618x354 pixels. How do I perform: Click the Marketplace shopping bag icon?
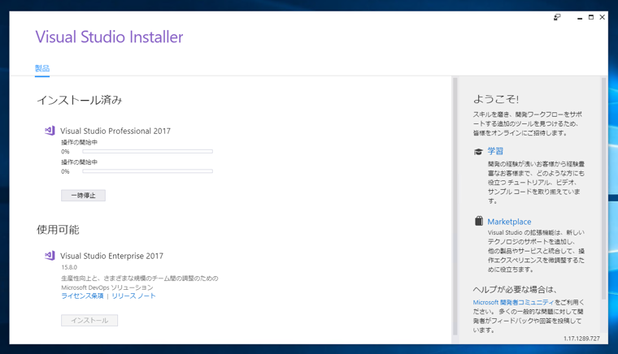pos(478,221)
